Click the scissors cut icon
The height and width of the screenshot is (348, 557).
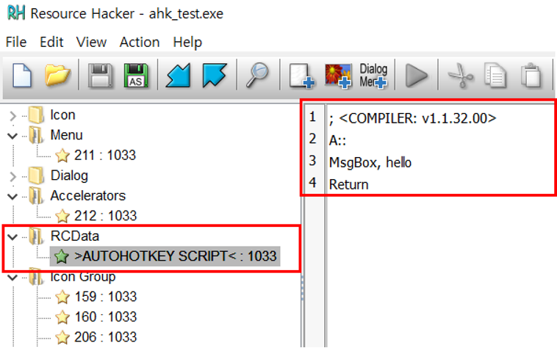461,75
